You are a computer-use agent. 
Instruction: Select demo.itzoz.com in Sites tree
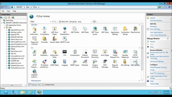pyautogui.click(x=17, y=39)
